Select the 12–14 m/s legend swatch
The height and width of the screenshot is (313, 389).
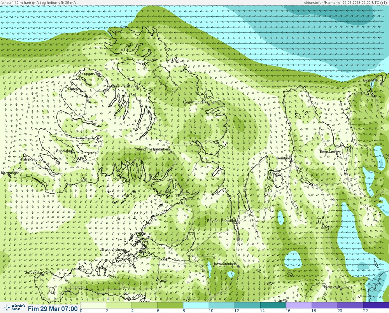coord(247,305)
